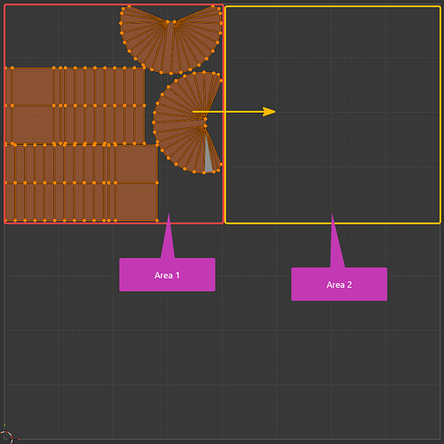Click the Area 1 magenta label
Viewport: 444px width, 444px height.
[x=167, y=274]
